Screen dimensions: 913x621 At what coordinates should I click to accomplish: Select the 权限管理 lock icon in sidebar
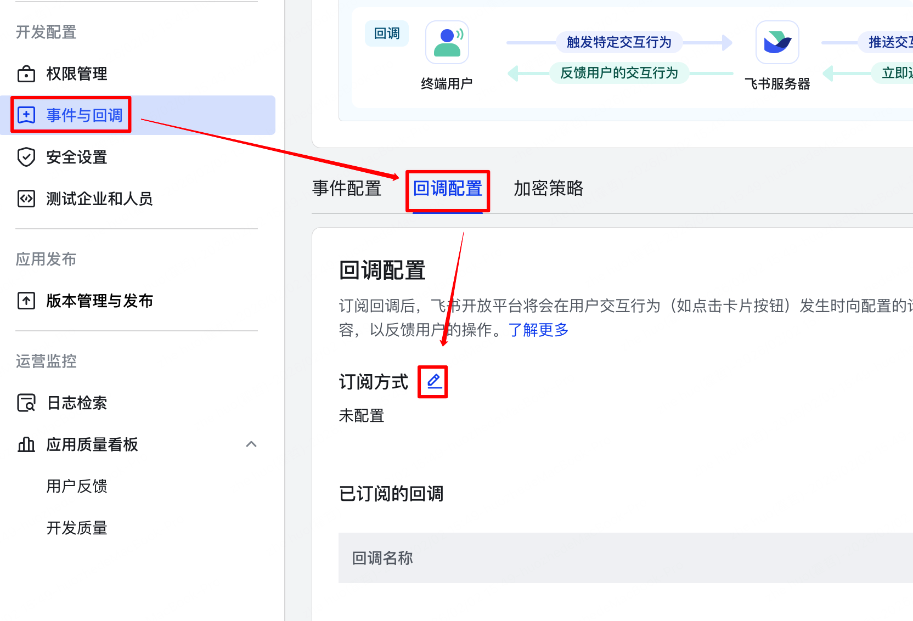pyautogui.click(x=26, y=74)
